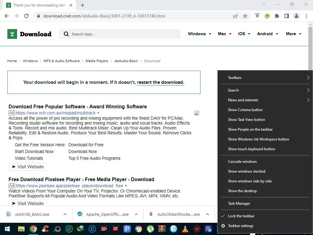Click the page vertical scrollbar

click(x=310, y=48)
